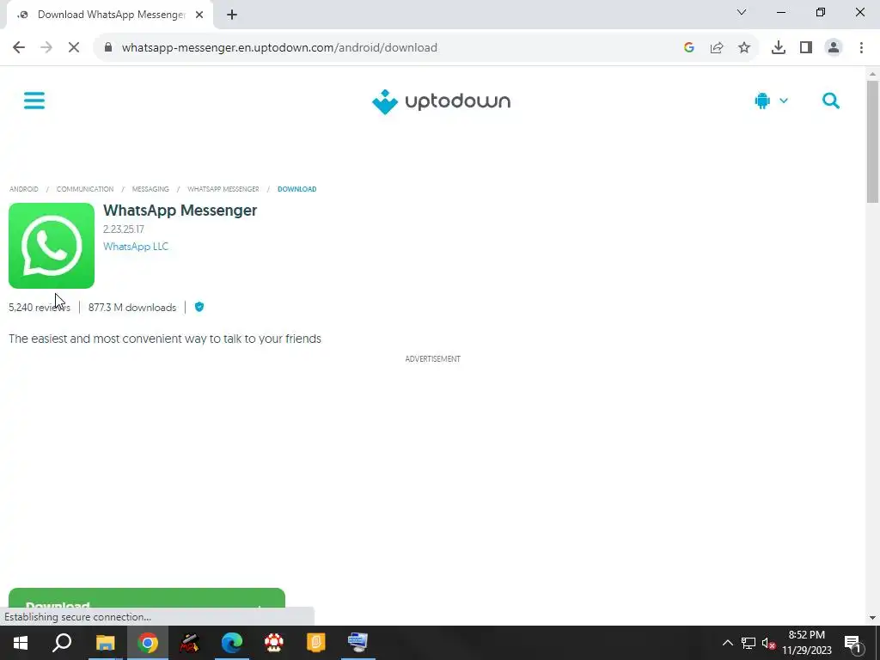The width and height of the screenshot is (880, 660).
Task: Open the Uptodown search icon
Action: [x=831, y=101]
